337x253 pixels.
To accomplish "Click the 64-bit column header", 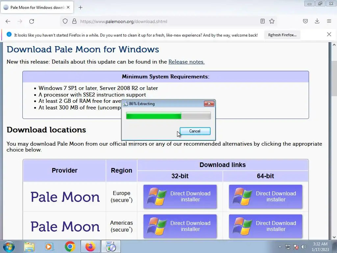I will (x=266, y=176).
